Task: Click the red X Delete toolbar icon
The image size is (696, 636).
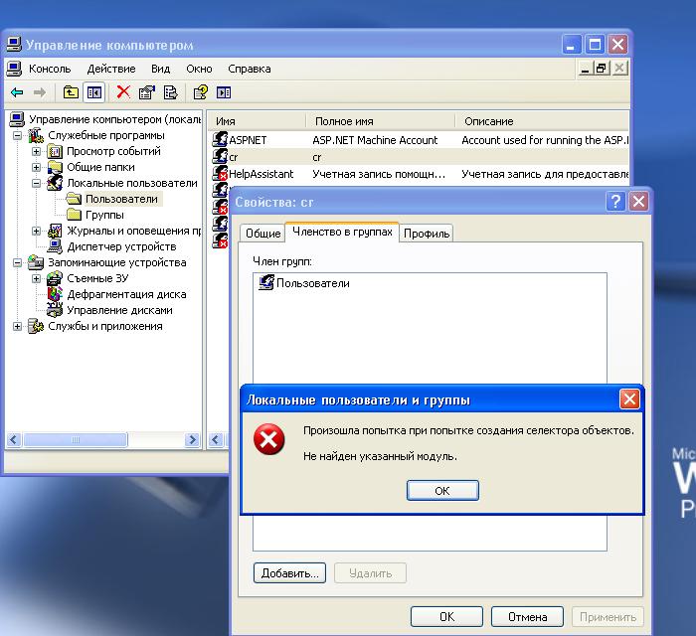Action: (123, 92)
